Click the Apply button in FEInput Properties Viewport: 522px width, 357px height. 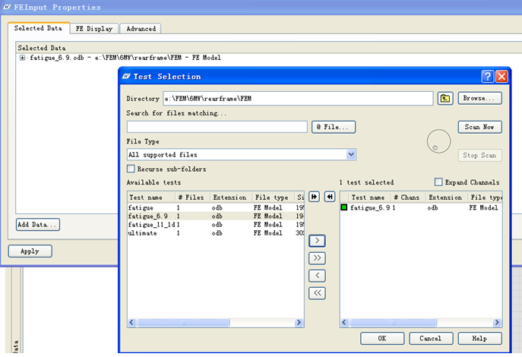(30, 251)
